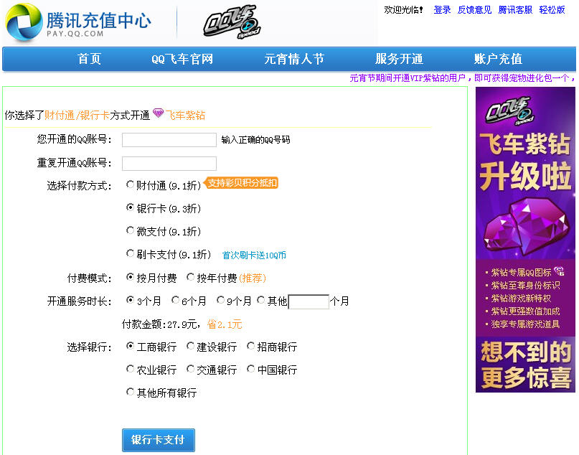Click the 首次刷卡送10Q币 link
Viewport: 579px width, 455px height.
254,255
